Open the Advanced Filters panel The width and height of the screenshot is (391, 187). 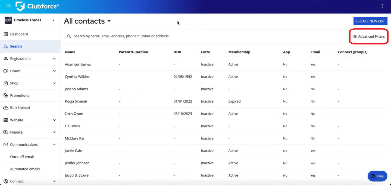pos(369,36)
